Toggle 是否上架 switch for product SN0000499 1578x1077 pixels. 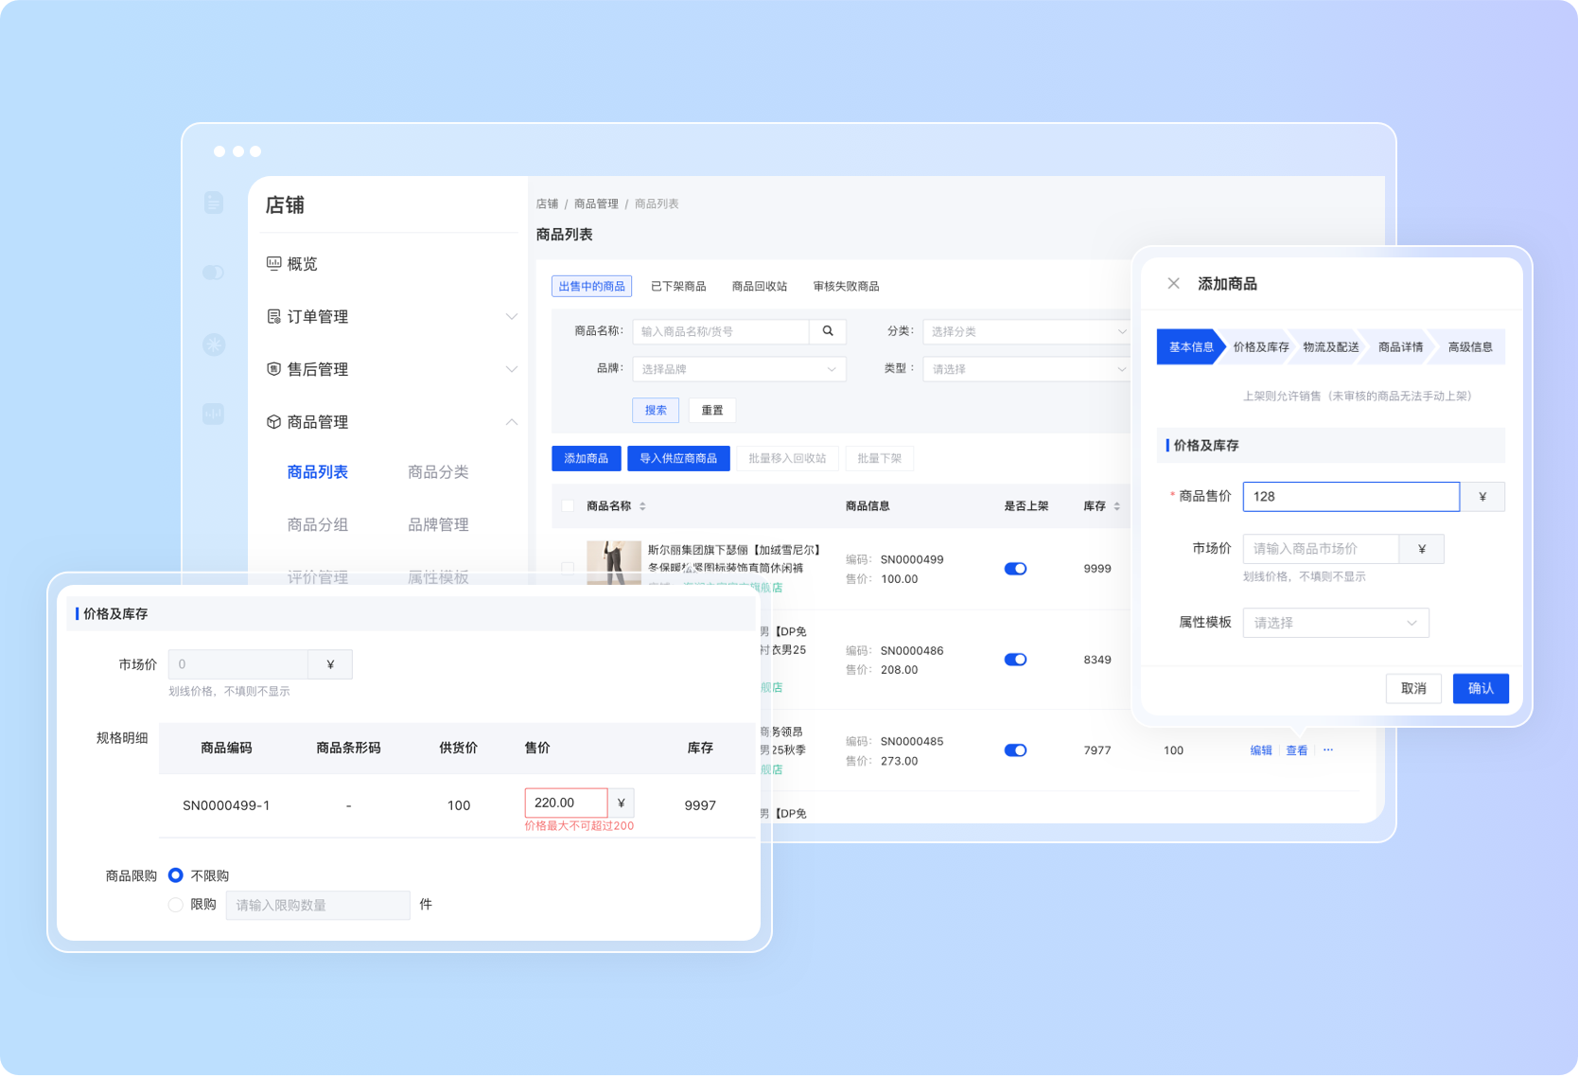point(1015,569)
